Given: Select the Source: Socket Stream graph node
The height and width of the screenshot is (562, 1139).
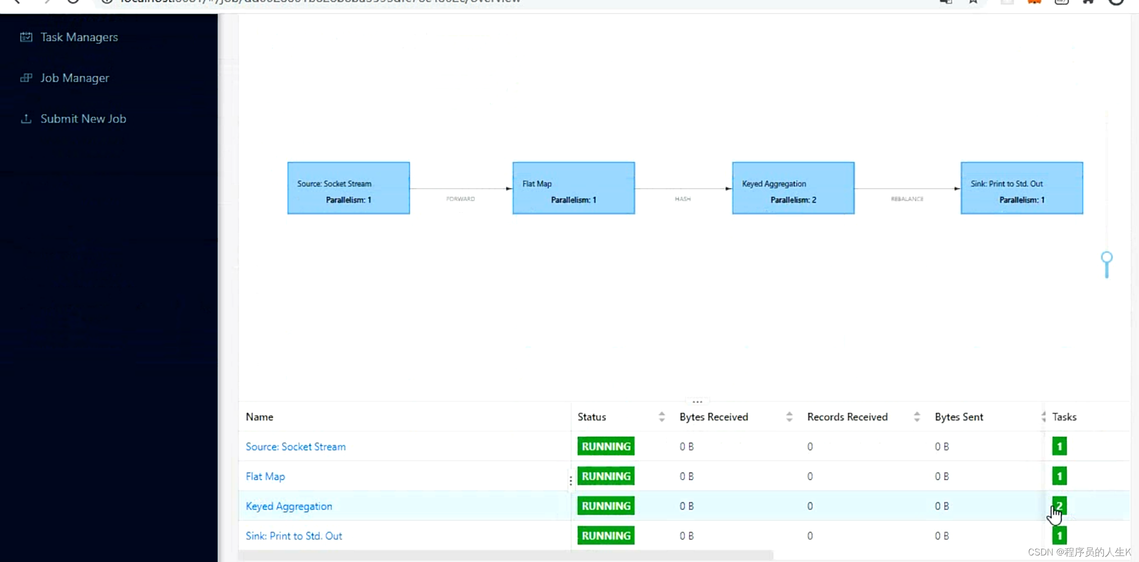Looking at the screenshot, I should (349, 188).
